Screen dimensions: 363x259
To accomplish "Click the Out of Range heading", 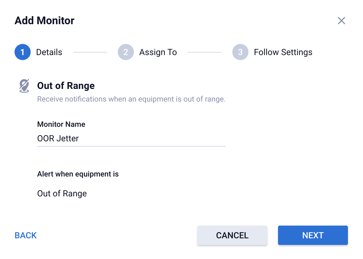I will click(66, 86).
